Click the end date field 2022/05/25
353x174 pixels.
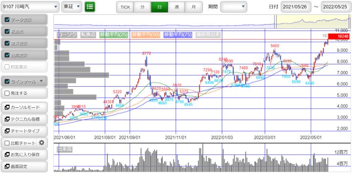coord(336,7)
